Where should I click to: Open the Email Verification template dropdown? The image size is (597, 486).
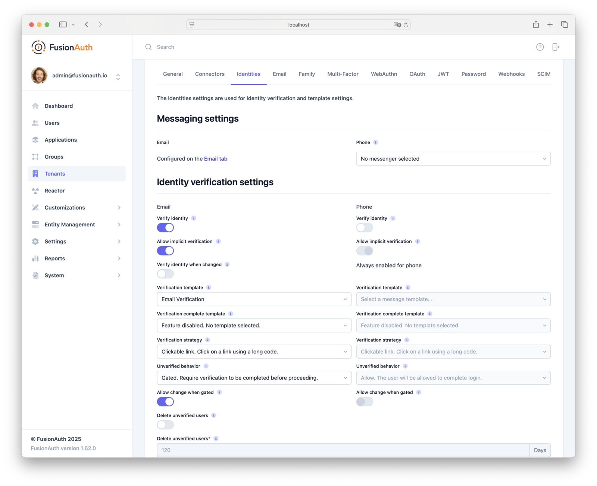coord(254,299)
